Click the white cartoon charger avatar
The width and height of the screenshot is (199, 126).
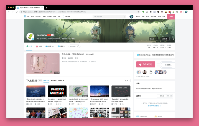[x=151, y=72]
